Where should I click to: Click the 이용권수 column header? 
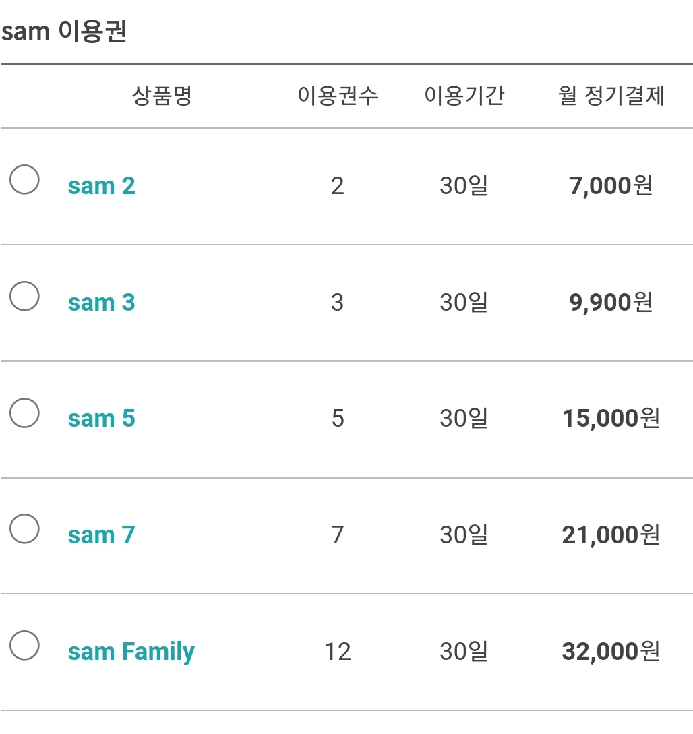click(338, 96)
